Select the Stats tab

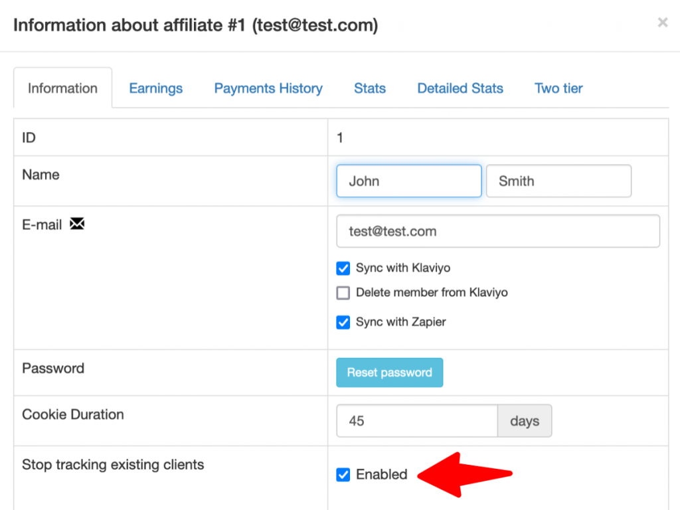point(369,88)
